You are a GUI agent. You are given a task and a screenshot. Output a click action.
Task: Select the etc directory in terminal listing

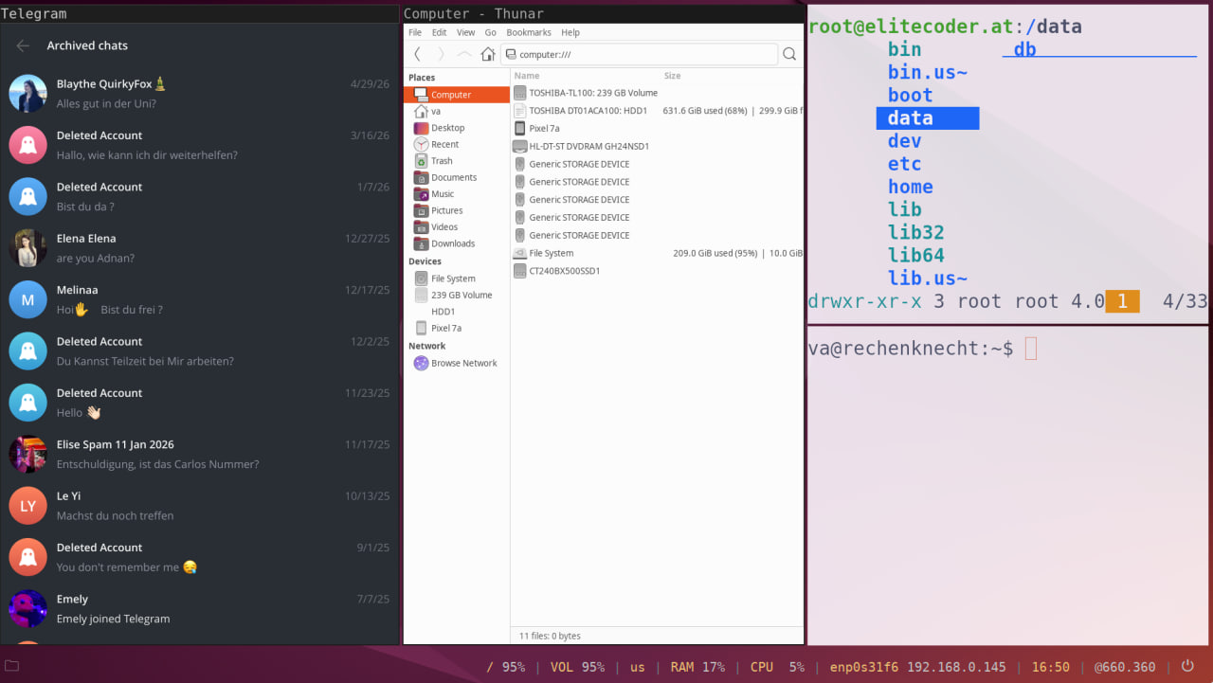tap(905, 164)
